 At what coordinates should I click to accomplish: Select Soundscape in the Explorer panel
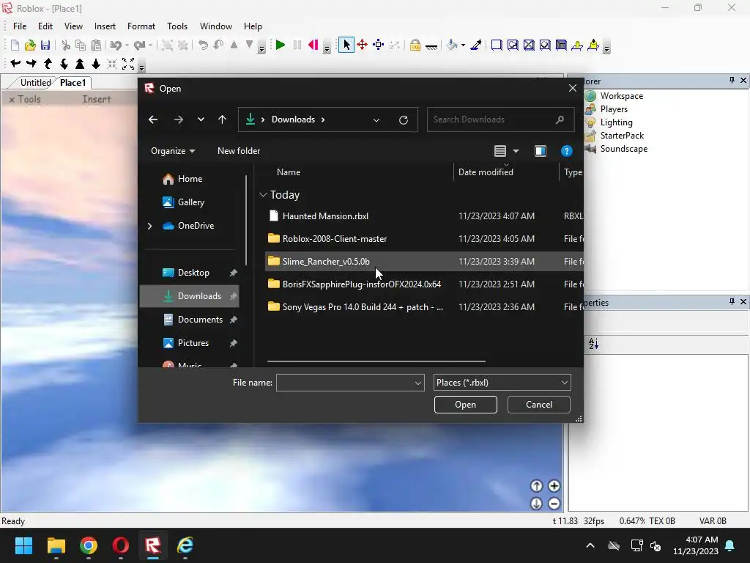(x=624, y=148)
